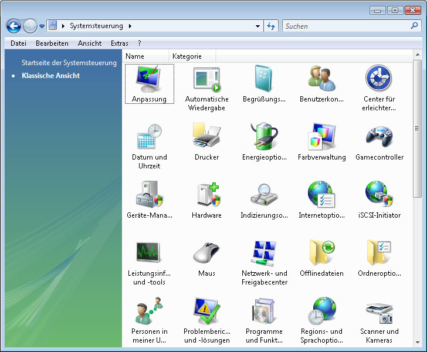Click the scrollbar up arrow

tap(417, 55)
